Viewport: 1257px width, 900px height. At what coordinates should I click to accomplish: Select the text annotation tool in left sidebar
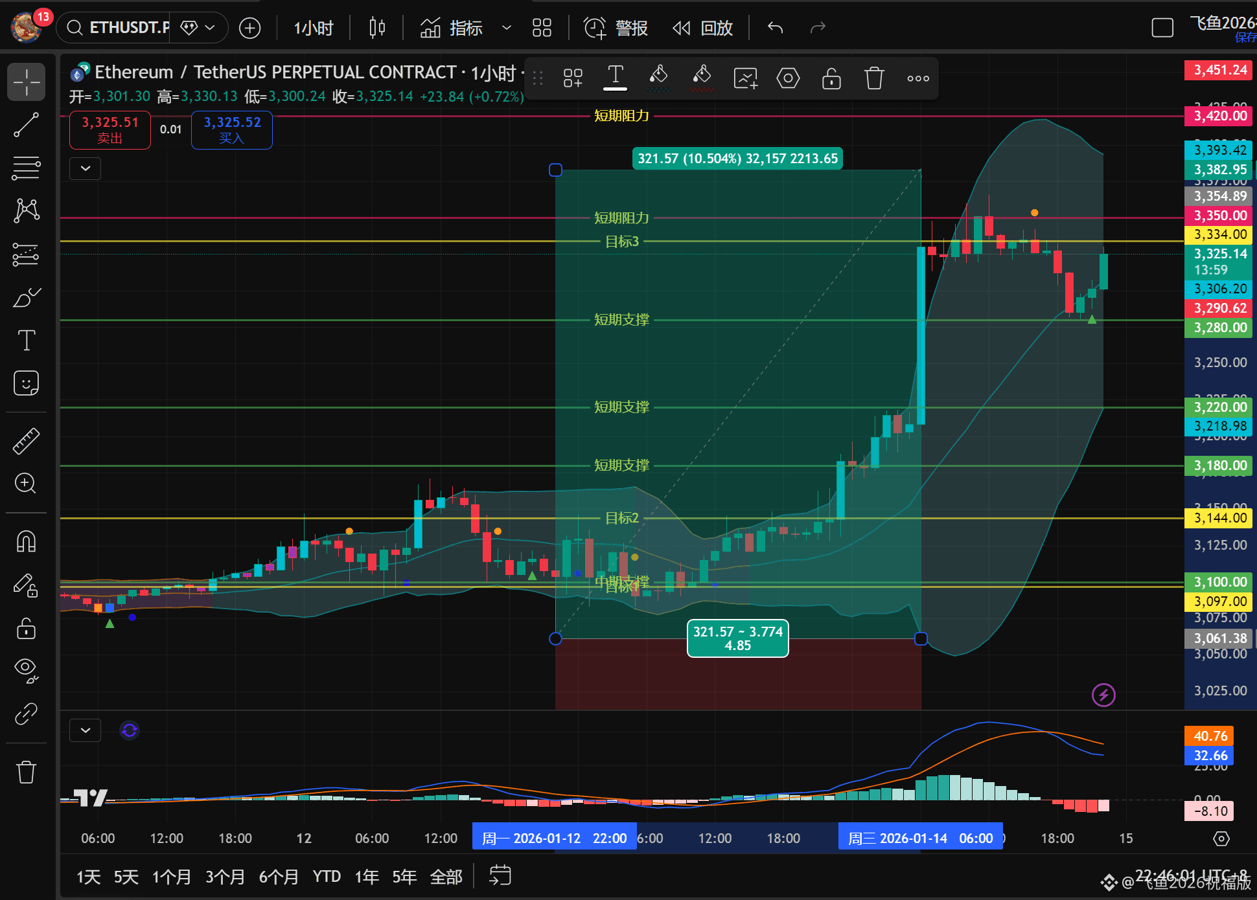coord(26,340)
